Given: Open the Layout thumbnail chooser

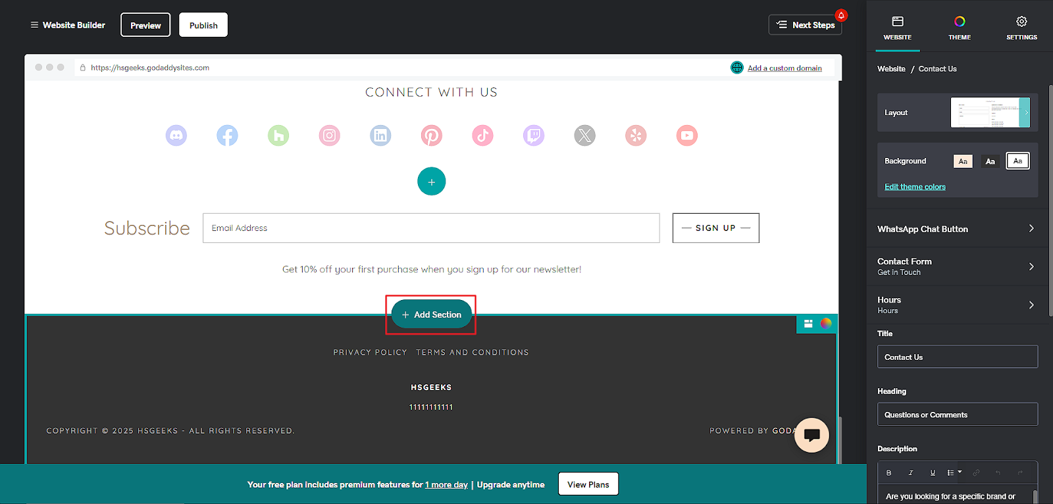Looking at the screenshot, I should (x=990, y=113).
